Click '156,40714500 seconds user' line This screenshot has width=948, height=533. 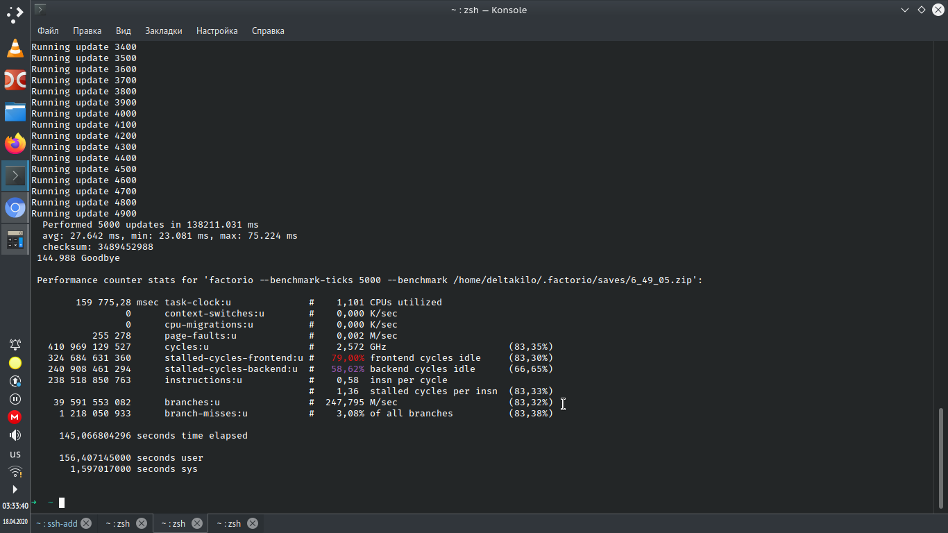131,458
